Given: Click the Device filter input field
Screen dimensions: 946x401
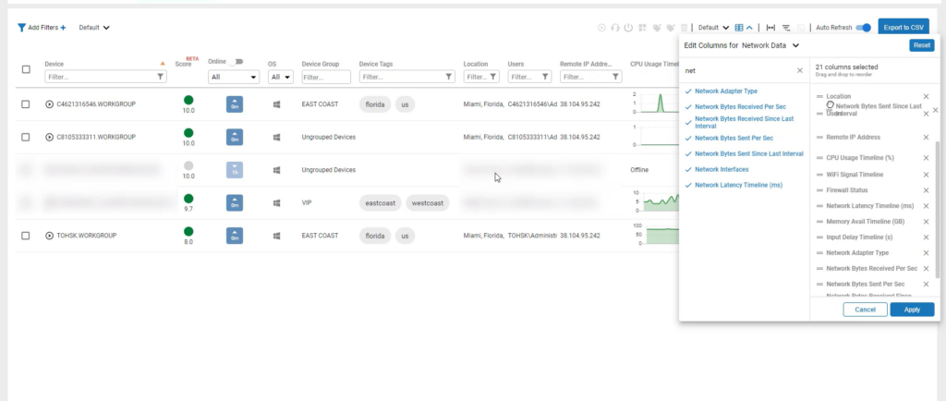Looking at the screenshot, I should click(100, 78).
